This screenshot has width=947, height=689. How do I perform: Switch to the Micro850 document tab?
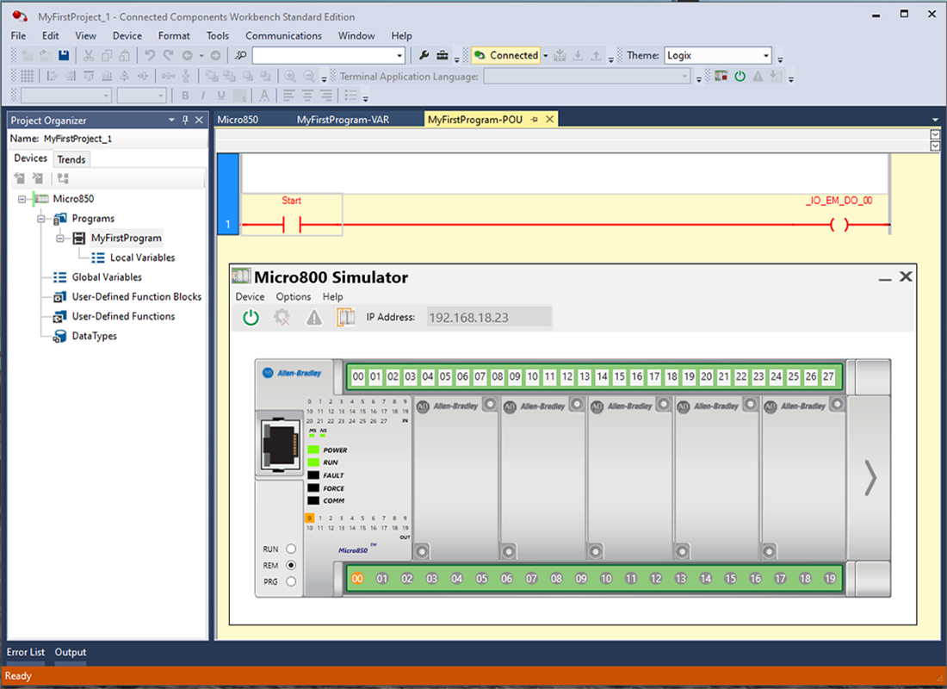[x=238, y=120]
